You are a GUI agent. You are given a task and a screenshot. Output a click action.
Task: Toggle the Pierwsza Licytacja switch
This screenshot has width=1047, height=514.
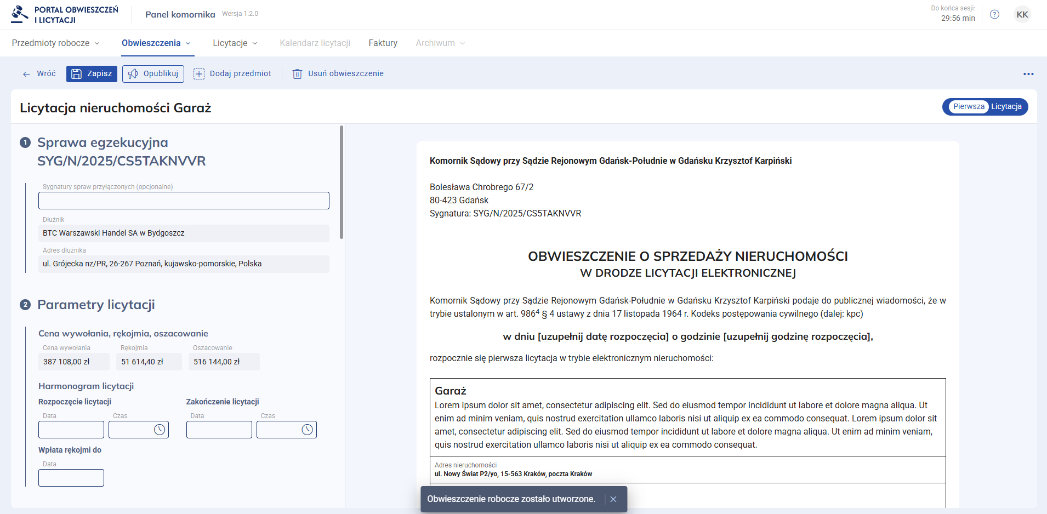pyautogui.click(x=985, y=107)
